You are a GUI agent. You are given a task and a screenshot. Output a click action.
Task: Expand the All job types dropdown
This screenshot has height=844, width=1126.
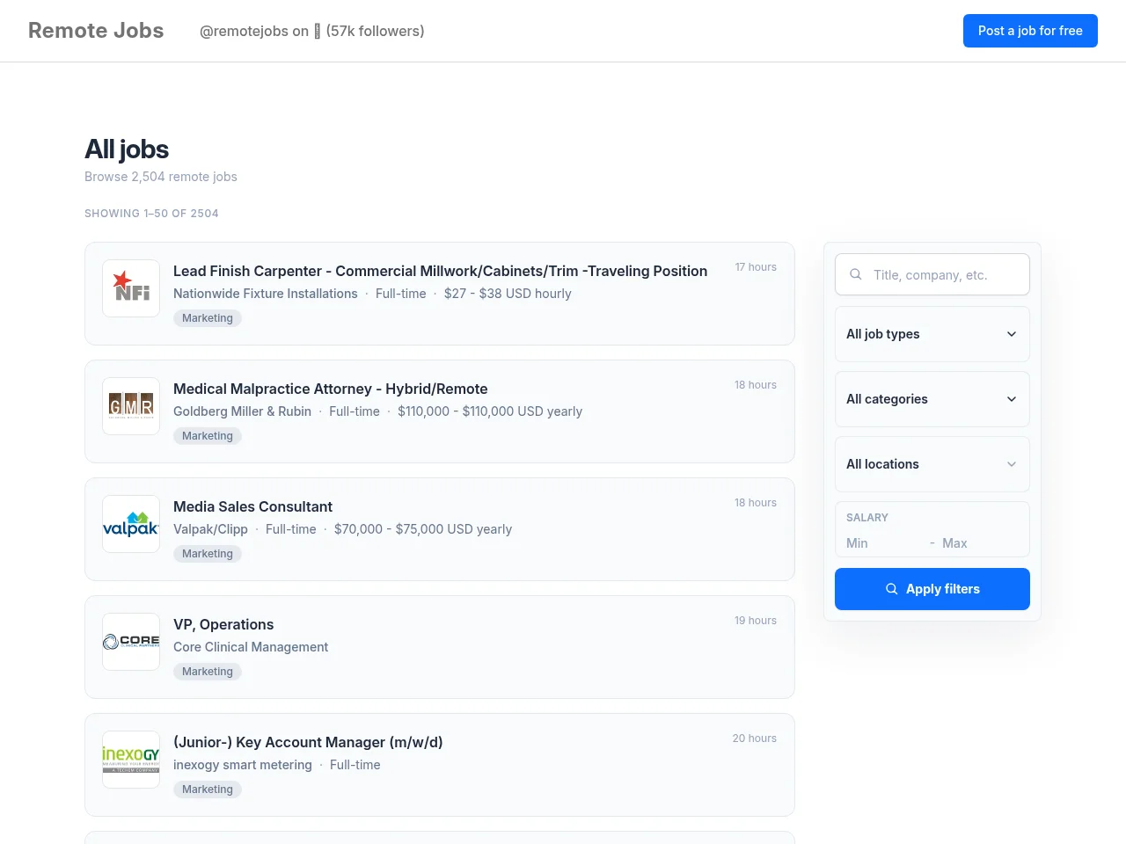point(932,334)
